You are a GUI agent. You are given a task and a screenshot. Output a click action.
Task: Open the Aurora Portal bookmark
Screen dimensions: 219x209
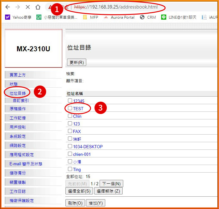pos(119,17)
